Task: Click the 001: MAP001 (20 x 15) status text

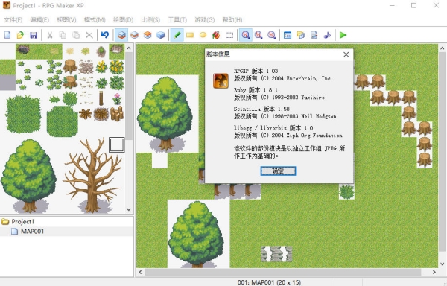Action: coord(269,282)
